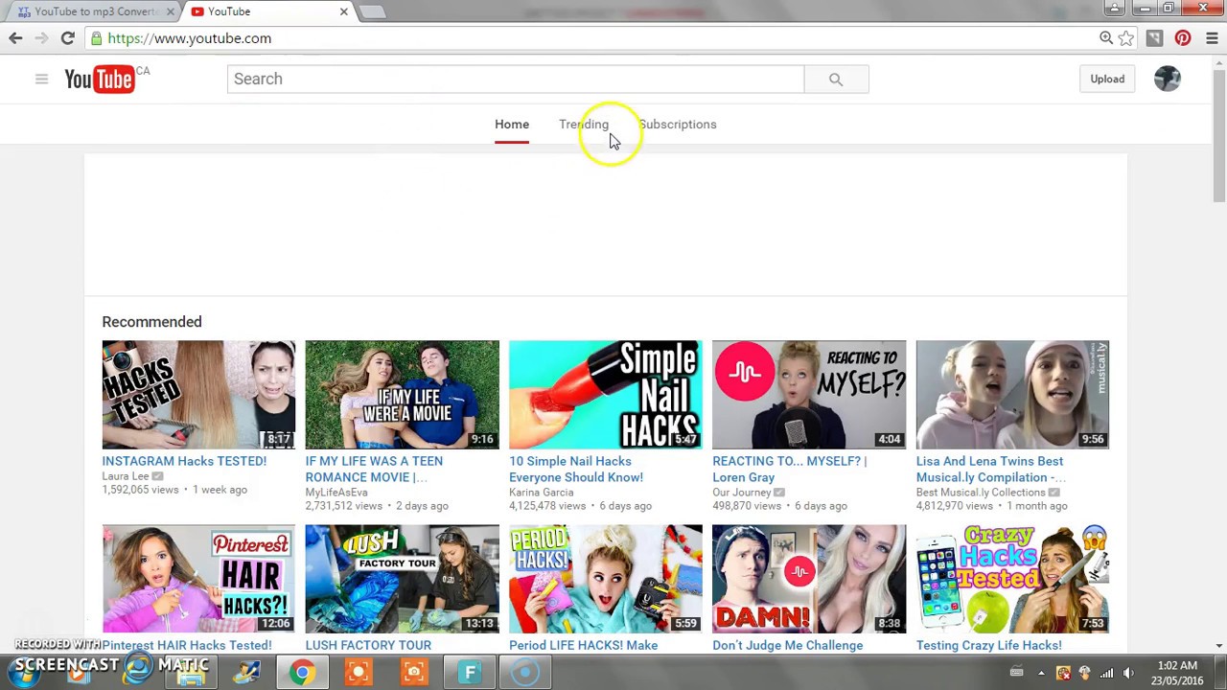
Task: Open the Subscriptions tab
Action: (x=678, y=125)
